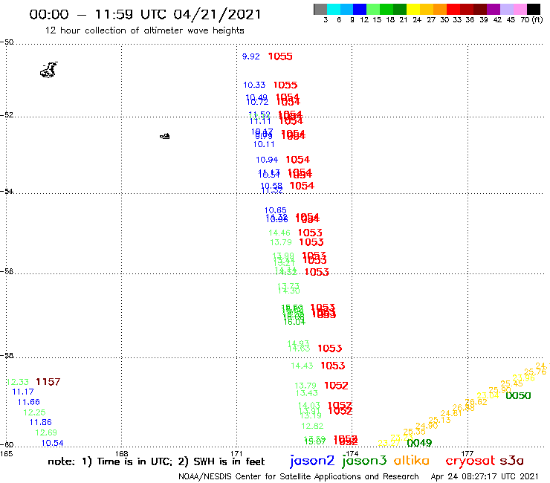Click the blue 10.33 wave height value
550x483 pixels.
(x=254, y=85)
